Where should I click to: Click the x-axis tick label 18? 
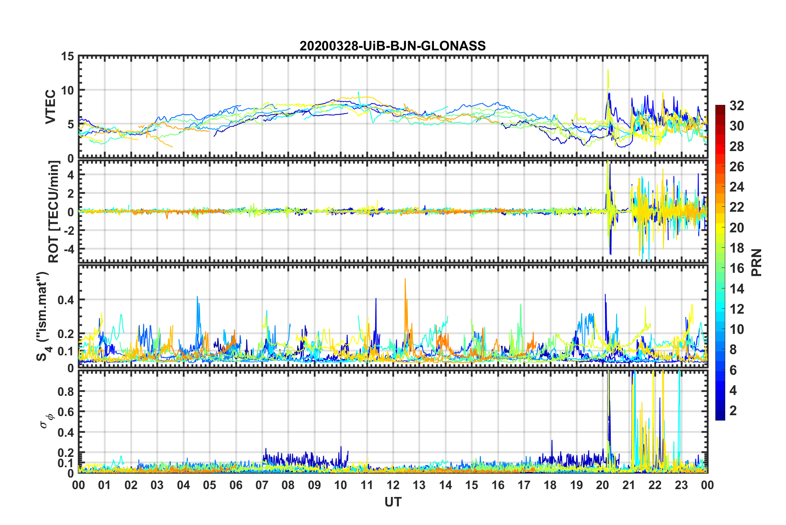click(550, 485)
